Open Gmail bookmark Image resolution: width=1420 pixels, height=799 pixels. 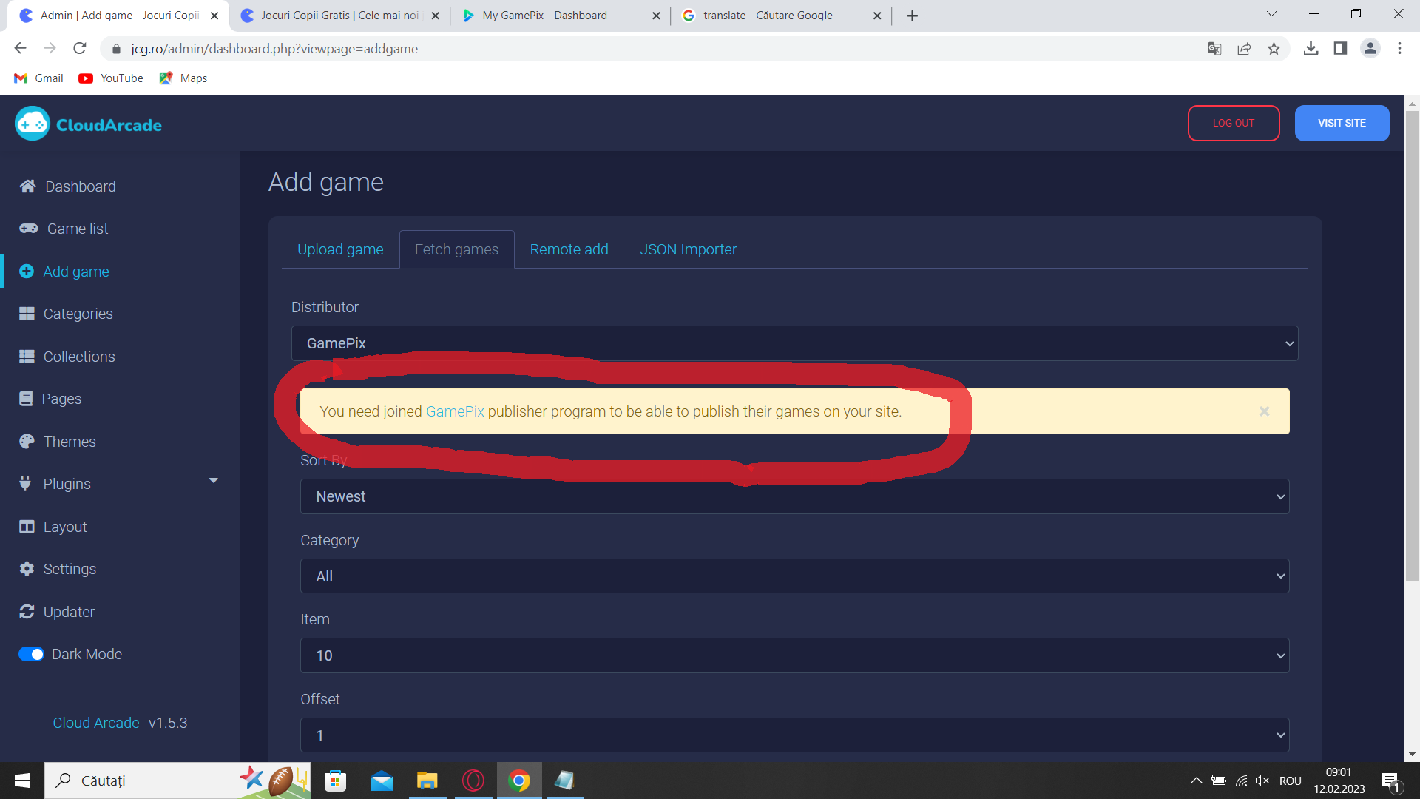coord(38,78)
